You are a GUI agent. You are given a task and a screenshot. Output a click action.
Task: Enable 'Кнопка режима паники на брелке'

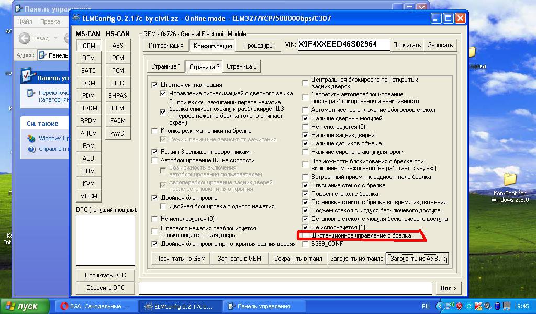pyautogui.click(x=154, y=131)
